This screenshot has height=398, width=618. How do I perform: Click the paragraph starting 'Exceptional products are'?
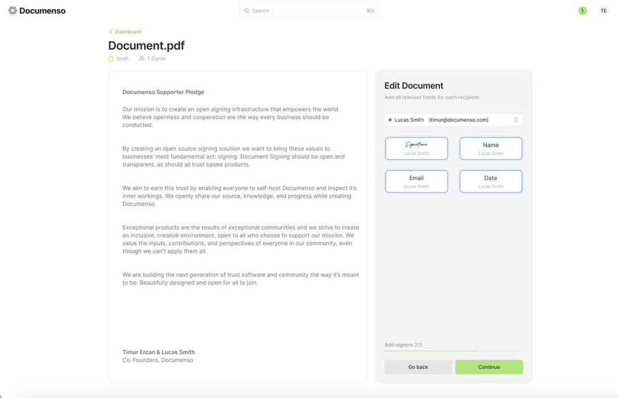(240, 239)
